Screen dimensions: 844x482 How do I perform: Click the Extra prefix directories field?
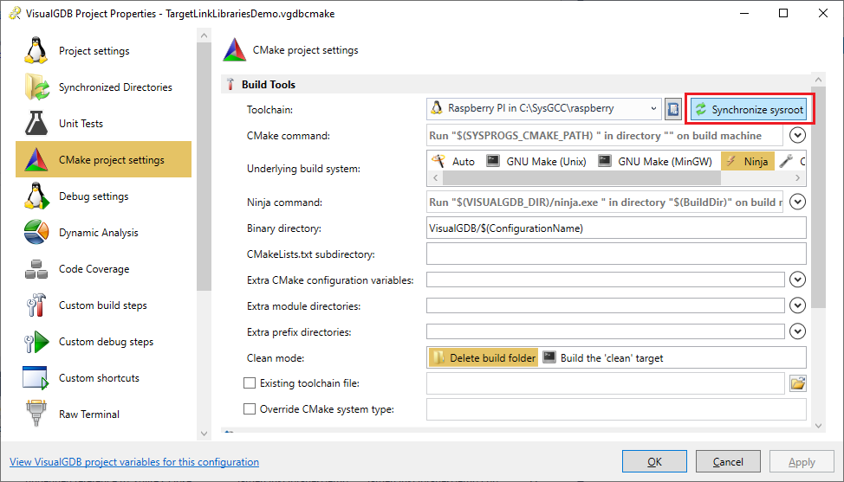coord(606,331)
